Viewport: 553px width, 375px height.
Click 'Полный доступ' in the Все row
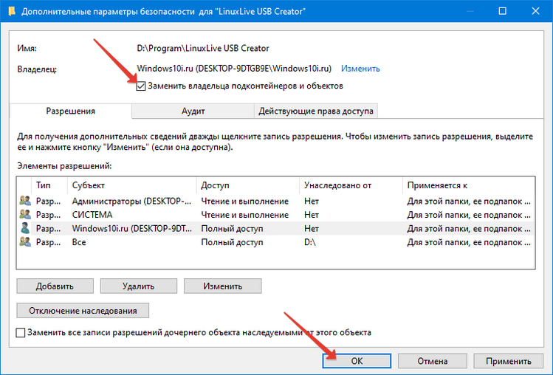[x=232, y=242]
